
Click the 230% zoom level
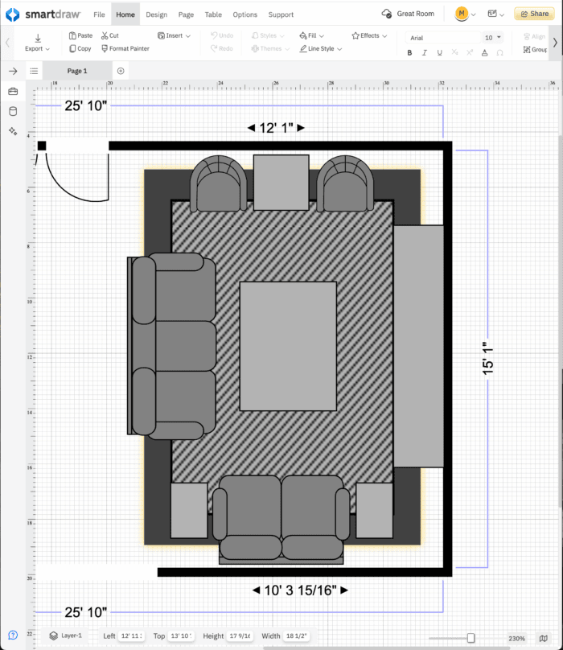pos(516,639)
